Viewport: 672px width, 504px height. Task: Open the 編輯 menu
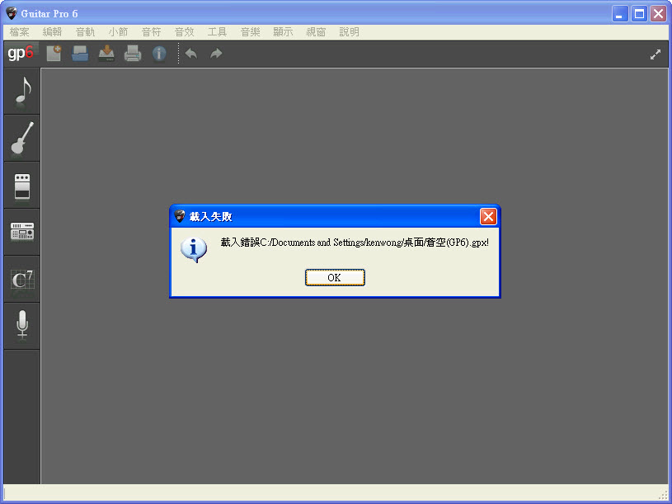click(x=52, y=31)
